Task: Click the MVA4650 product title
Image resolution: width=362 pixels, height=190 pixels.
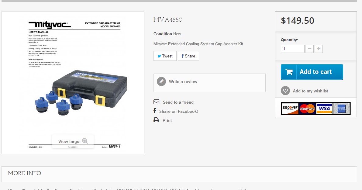Action: (x=168, y=20)
